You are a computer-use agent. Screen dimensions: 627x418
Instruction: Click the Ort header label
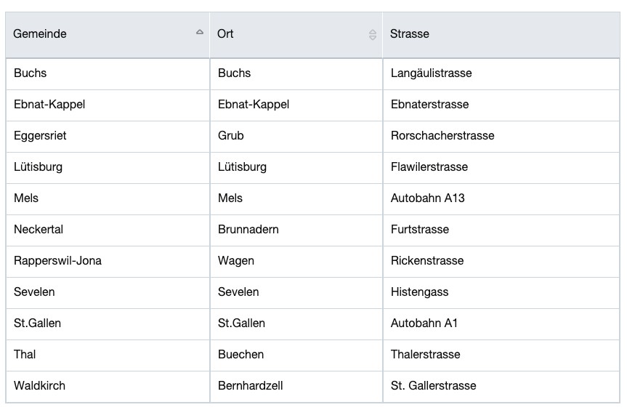tap(225, 34)
